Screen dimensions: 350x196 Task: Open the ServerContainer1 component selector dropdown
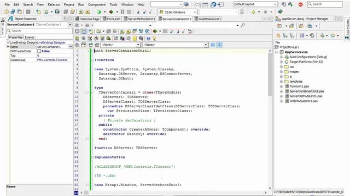(70, 24)
